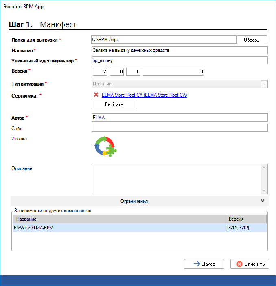Click the Обзор... button

pos(252,40)
